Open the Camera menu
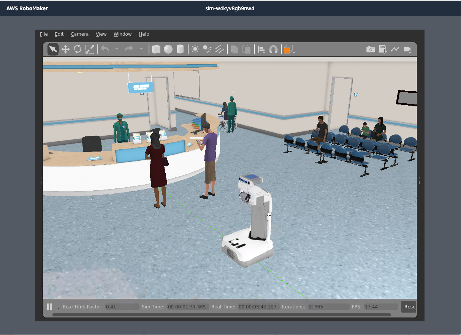This screenshot has width=461, height=335. click(x=79, y=34)
